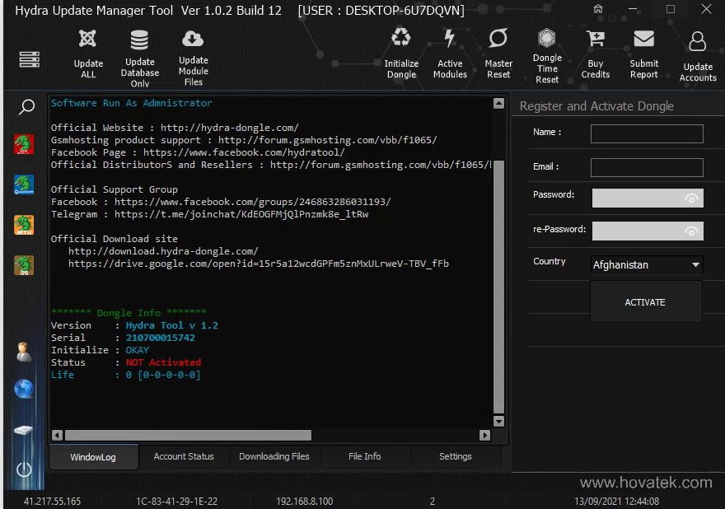Open Buy Credits with the cart icon

[595, 38]
